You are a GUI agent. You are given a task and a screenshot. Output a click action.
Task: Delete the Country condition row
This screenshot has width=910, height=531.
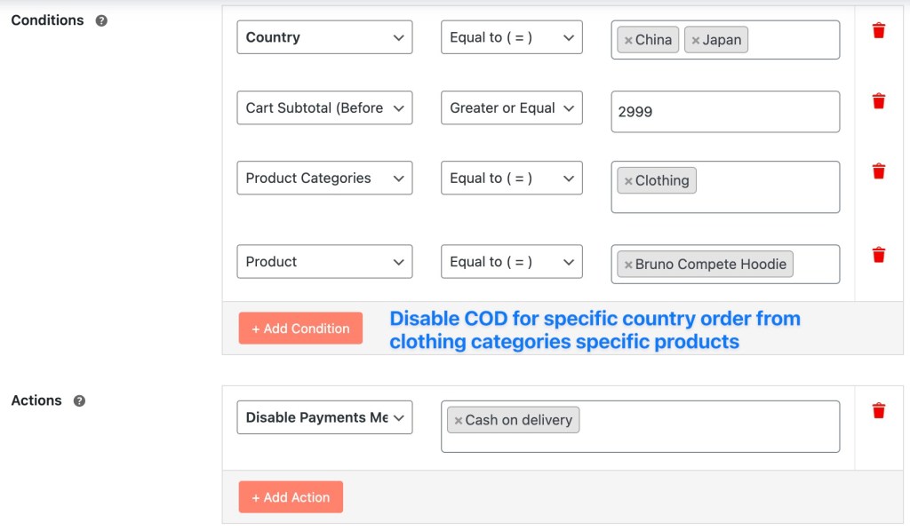(879, 31)
